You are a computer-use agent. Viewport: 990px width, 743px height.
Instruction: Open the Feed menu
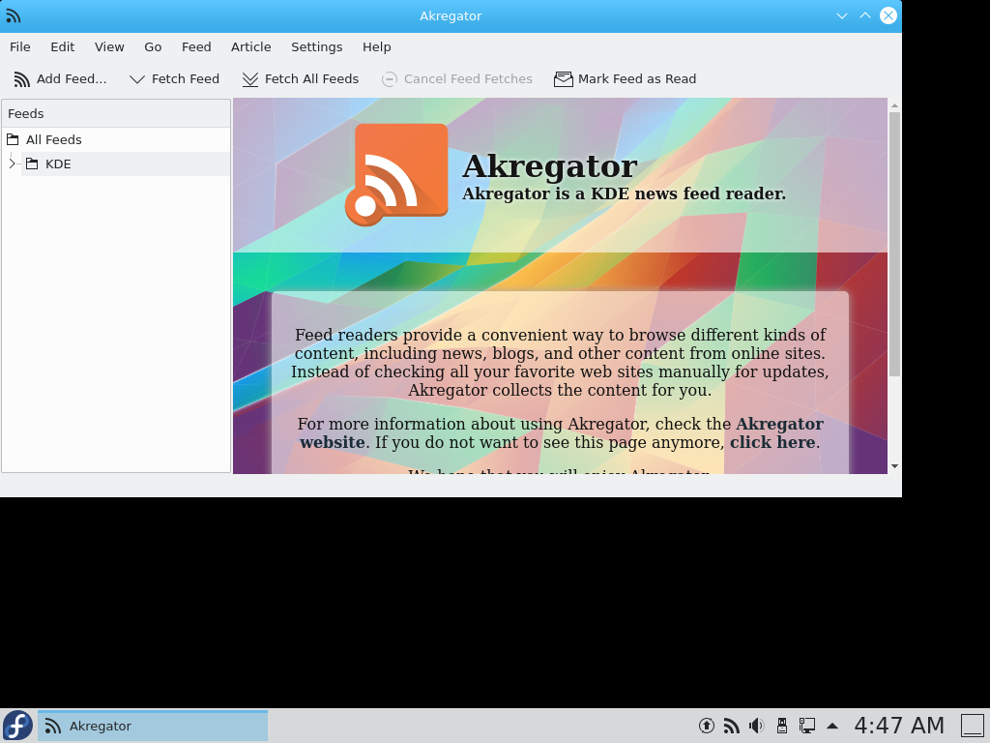coord(196,46)
